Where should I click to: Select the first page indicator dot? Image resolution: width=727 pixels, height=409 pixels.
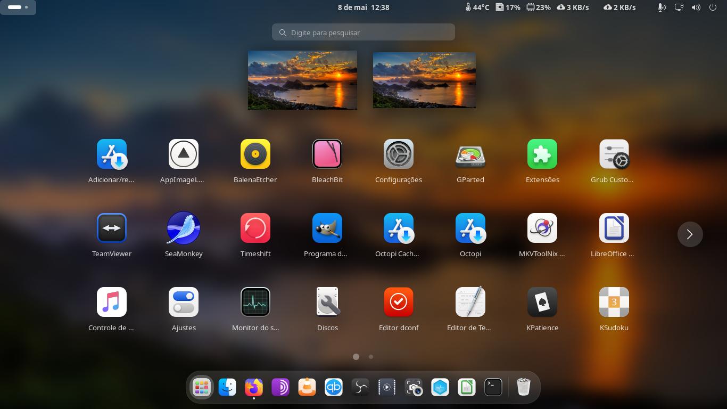tap(356, 357)
